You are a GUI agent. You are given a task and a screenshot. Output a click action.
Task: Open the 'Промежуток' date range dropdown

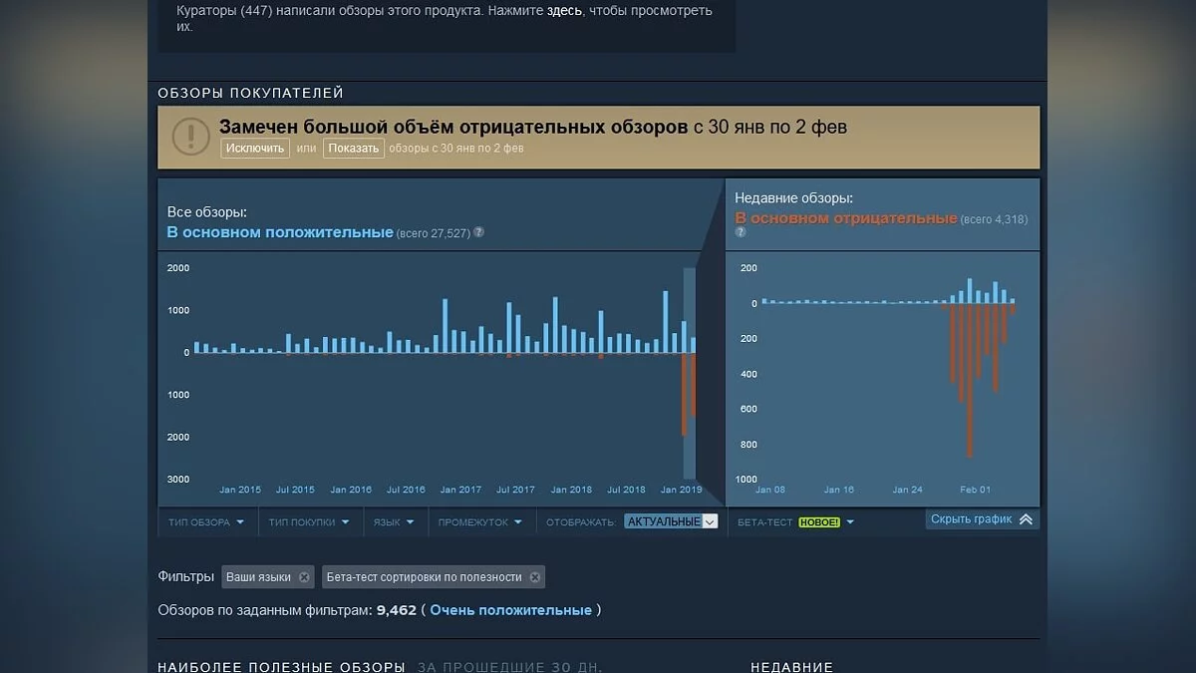pyautogui.click(x=480, y=522)
